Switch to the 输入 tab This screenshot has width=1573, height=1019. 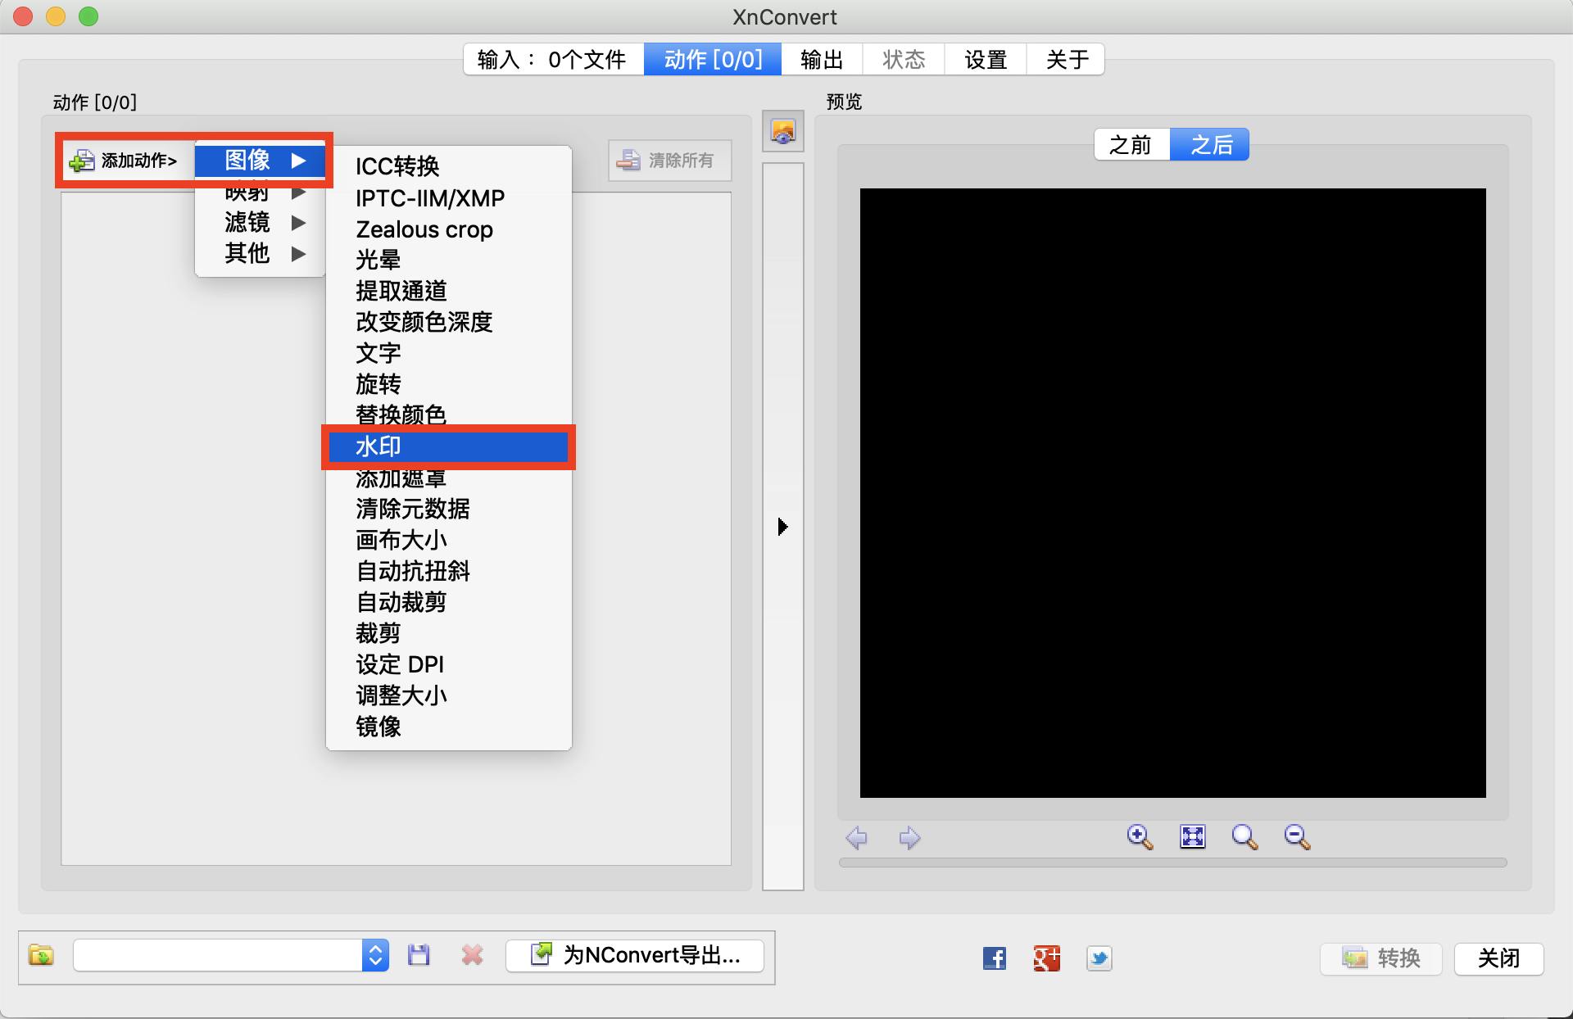[554, 60]
